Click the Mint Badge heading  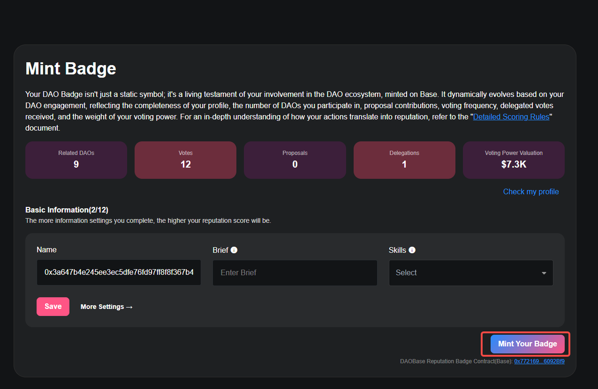coord(71,68)
